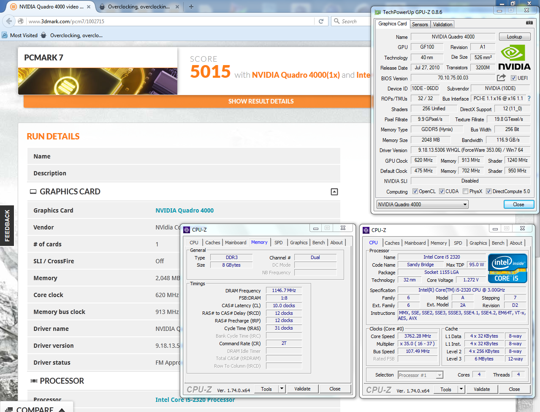Open Graphics tab in CPU-Z Memory window
540x412 pixels.
click(299, 243)
